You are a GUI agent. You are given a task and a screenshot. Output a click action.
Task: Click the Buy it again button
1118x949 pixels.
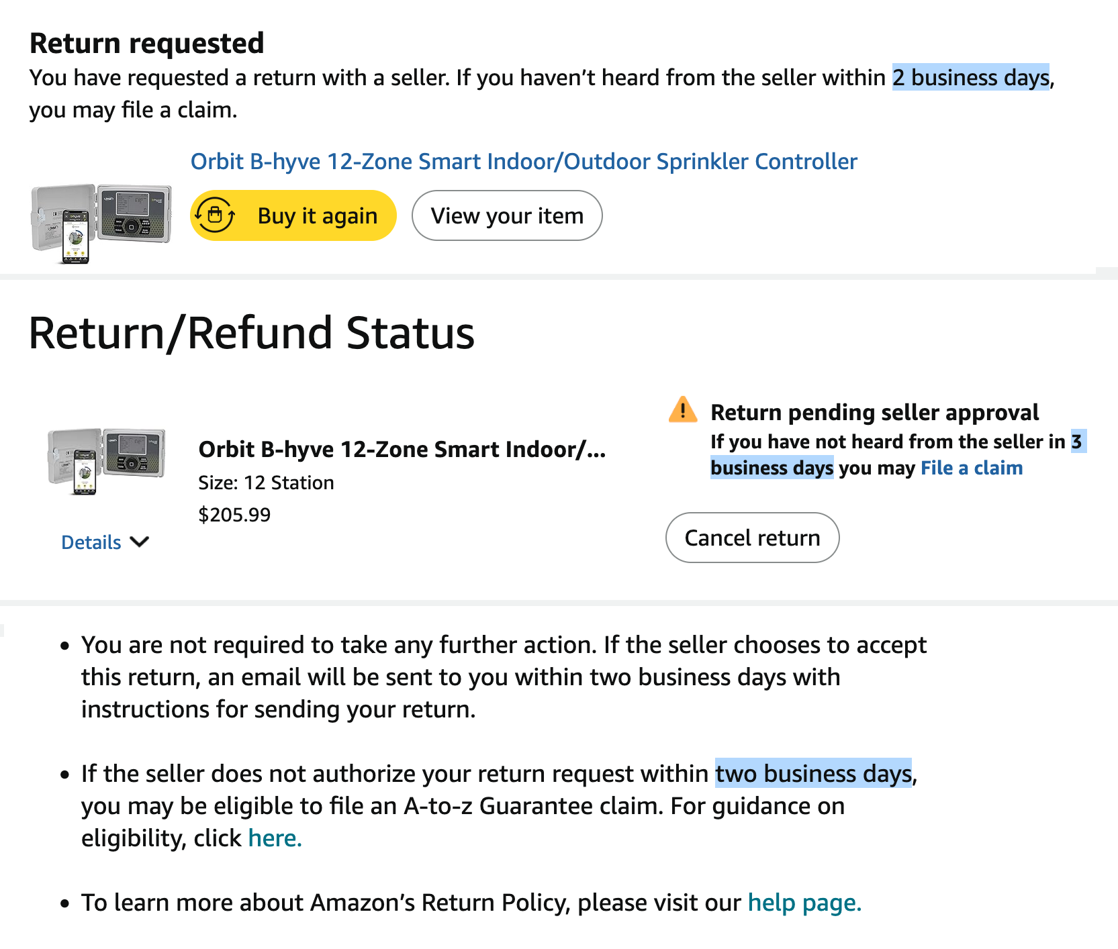[x=293, y=215]
